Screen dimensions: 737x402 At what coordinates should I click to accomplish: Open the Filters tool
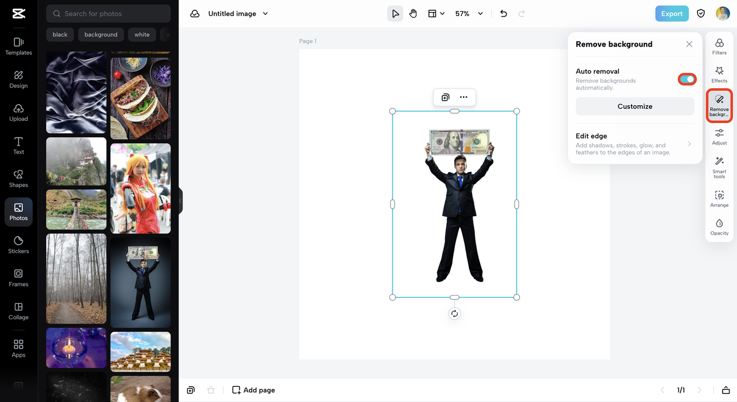click(719, 47)
